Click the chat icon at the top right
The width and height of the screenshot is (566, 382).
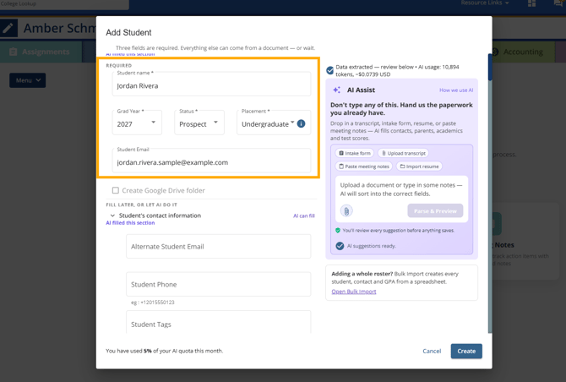coord(558,3)
